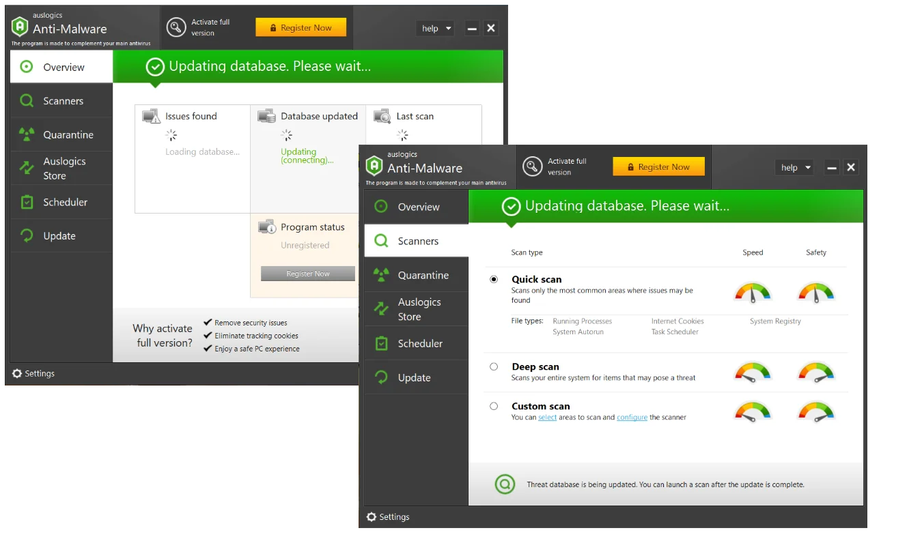Open Overview tab in back window
Screen dimensions: 922x539
click(61, 67)
